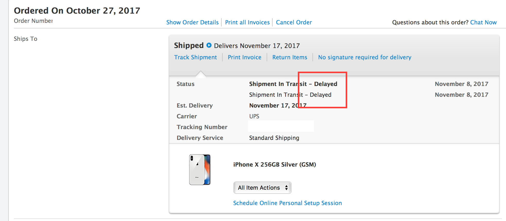Open the All Item Actions dropdown

pyautogui.click(x=262, y=188)
